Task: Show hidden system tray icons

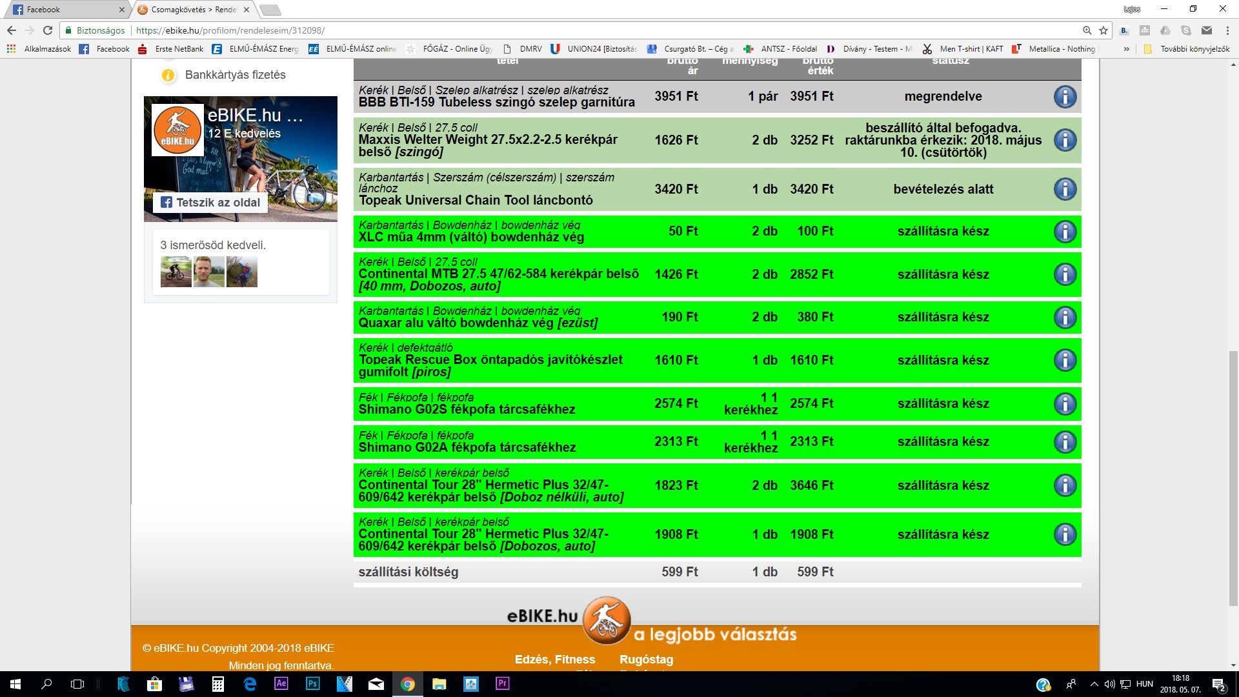Action: pyautogui.click(x=1093, y=684)
